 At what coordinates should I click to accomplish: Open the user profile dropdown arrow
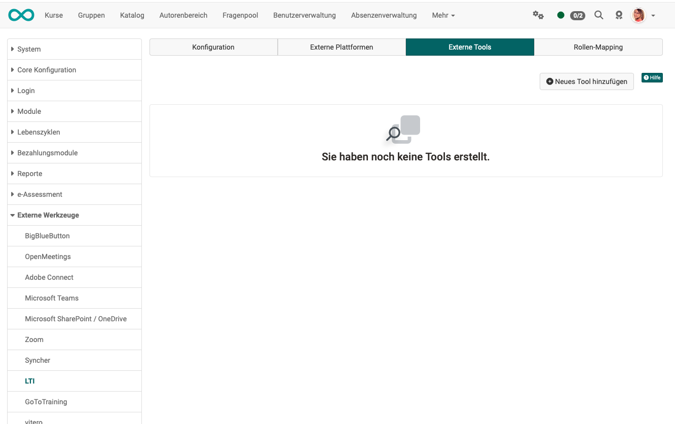[x=653, y=16]
